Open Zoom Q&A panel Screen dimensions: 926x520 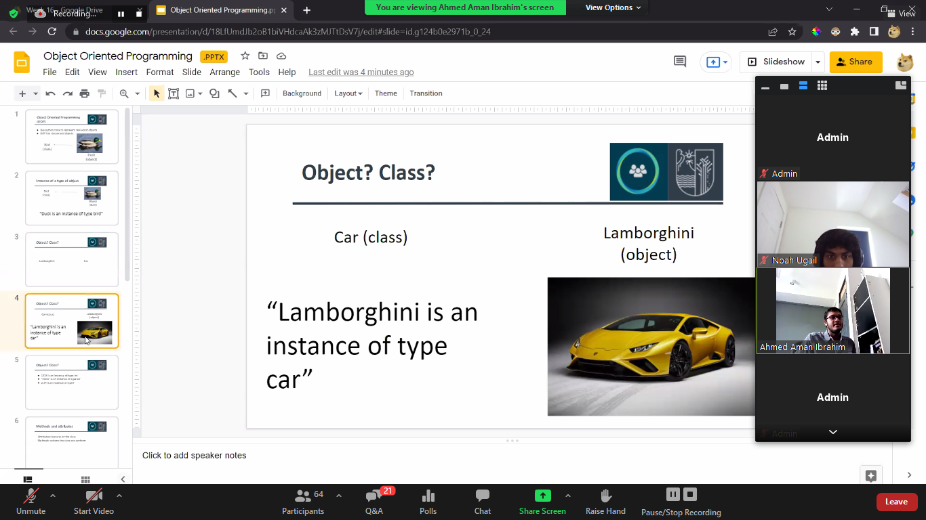pyautogui.click(x=374, y=502)
